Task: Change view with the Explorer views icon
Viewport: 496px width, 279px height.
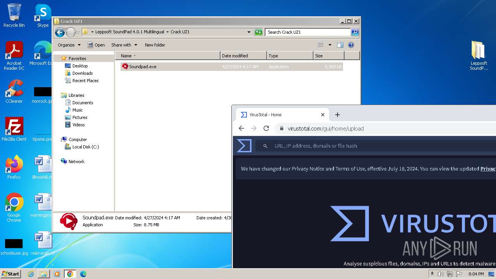Action: coord(320,45)
